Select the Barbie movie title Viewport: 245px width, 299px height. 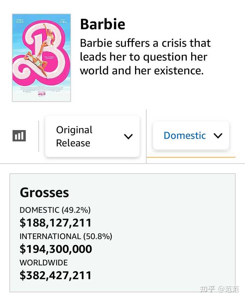point(102,24)
